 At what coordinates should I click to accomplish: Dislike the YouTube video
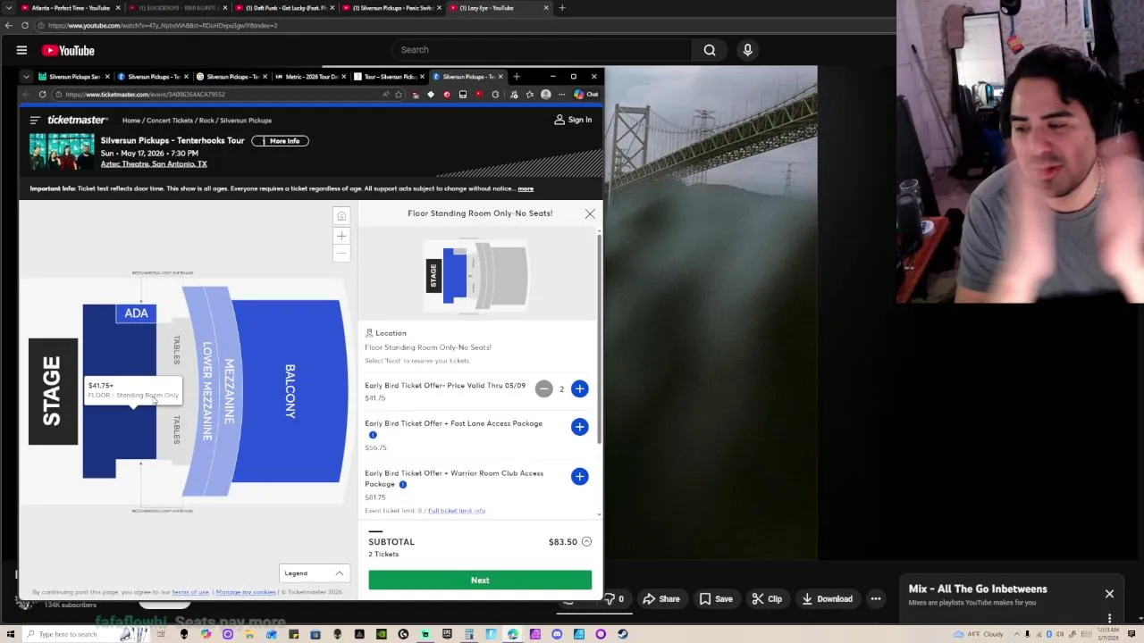tap(614, 599)
